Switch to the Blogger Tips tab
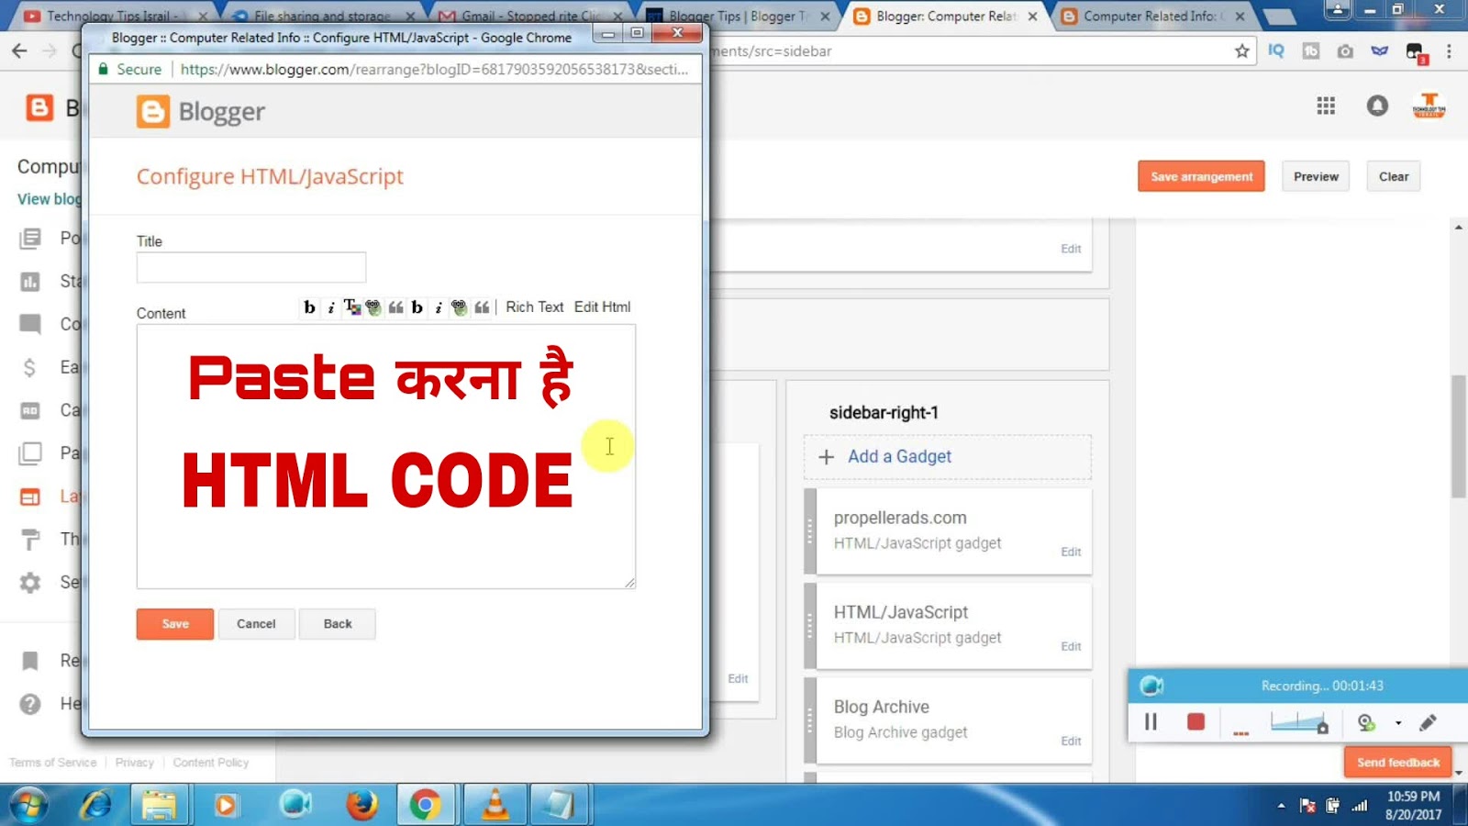The image size is (1468, 826). point(738,16)
